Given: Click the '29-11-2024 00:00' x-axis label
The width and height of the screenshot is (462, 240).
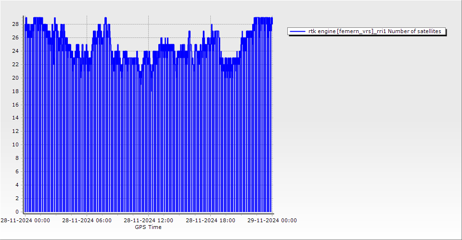Looking at the screenshot, I should point(272,221).
